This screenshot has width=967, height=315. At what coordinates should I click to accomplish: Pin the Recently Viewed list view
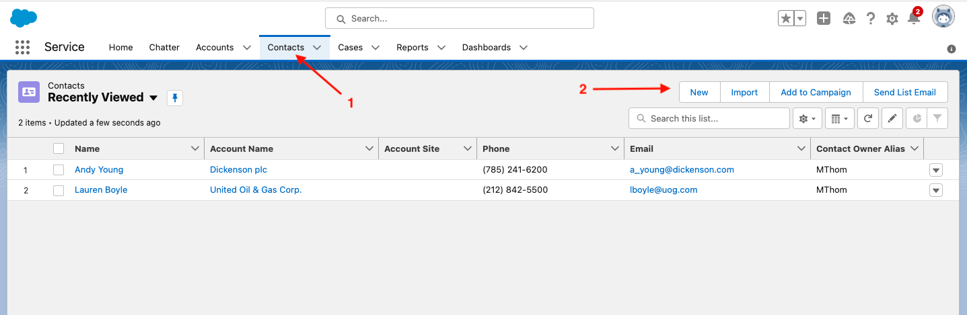(x=175, y=98)
